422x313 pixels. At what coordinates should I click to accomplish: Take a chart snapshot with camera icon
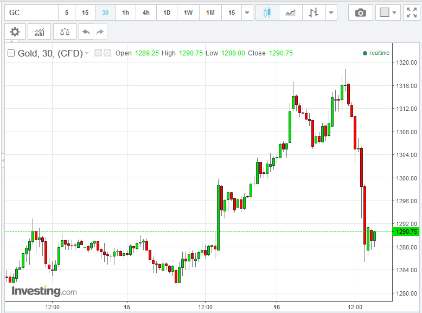pyautogui.click(x=360, y=12)
